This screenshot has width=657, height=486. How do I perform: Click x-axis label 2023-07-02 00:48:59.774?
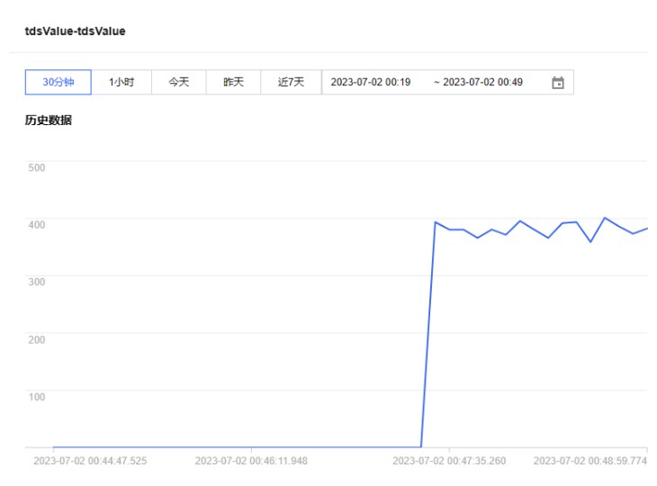click(x=590, y=461)
